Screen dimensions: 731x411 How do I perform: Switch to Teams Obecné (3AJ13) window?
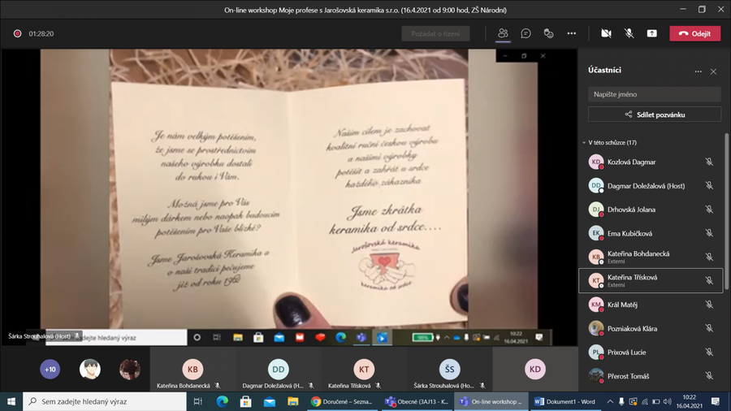point(417,401)
